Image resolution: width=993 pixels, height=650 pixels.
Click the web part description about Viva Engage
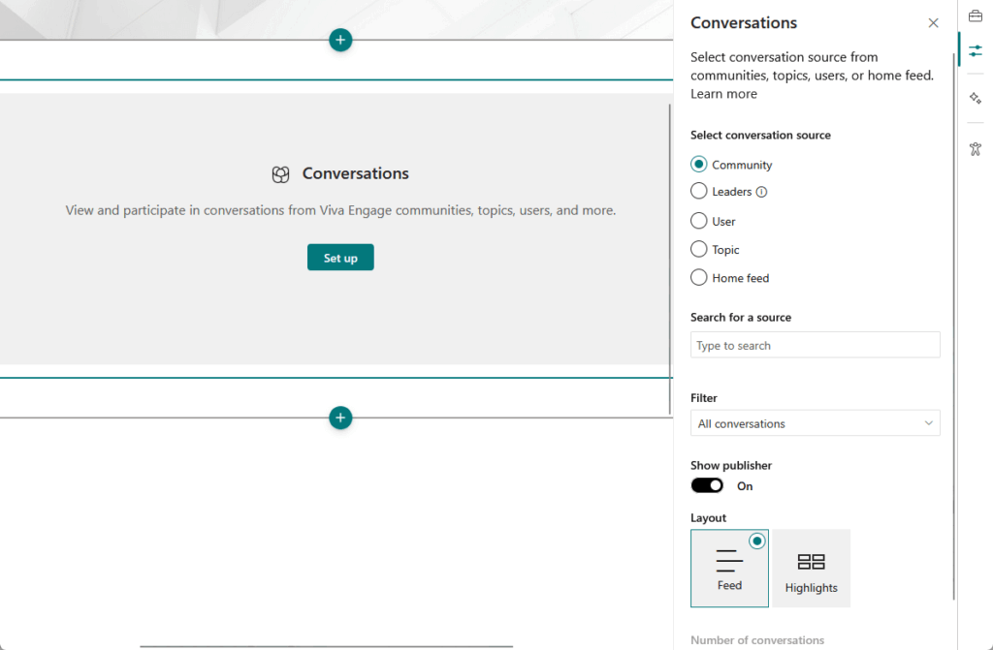340,210
